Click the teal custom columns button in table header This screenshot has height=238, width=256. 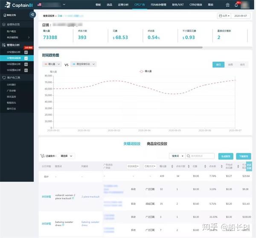249,166
